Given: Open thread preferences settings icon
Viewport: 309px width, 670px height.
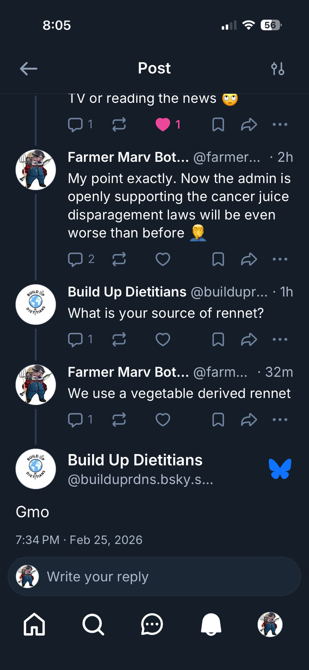Looking at the screenshot, I should pyautogui.click(x=278, y=69).
